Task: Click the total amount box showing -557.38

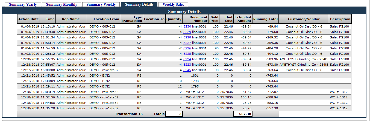Action: (243, 114)
